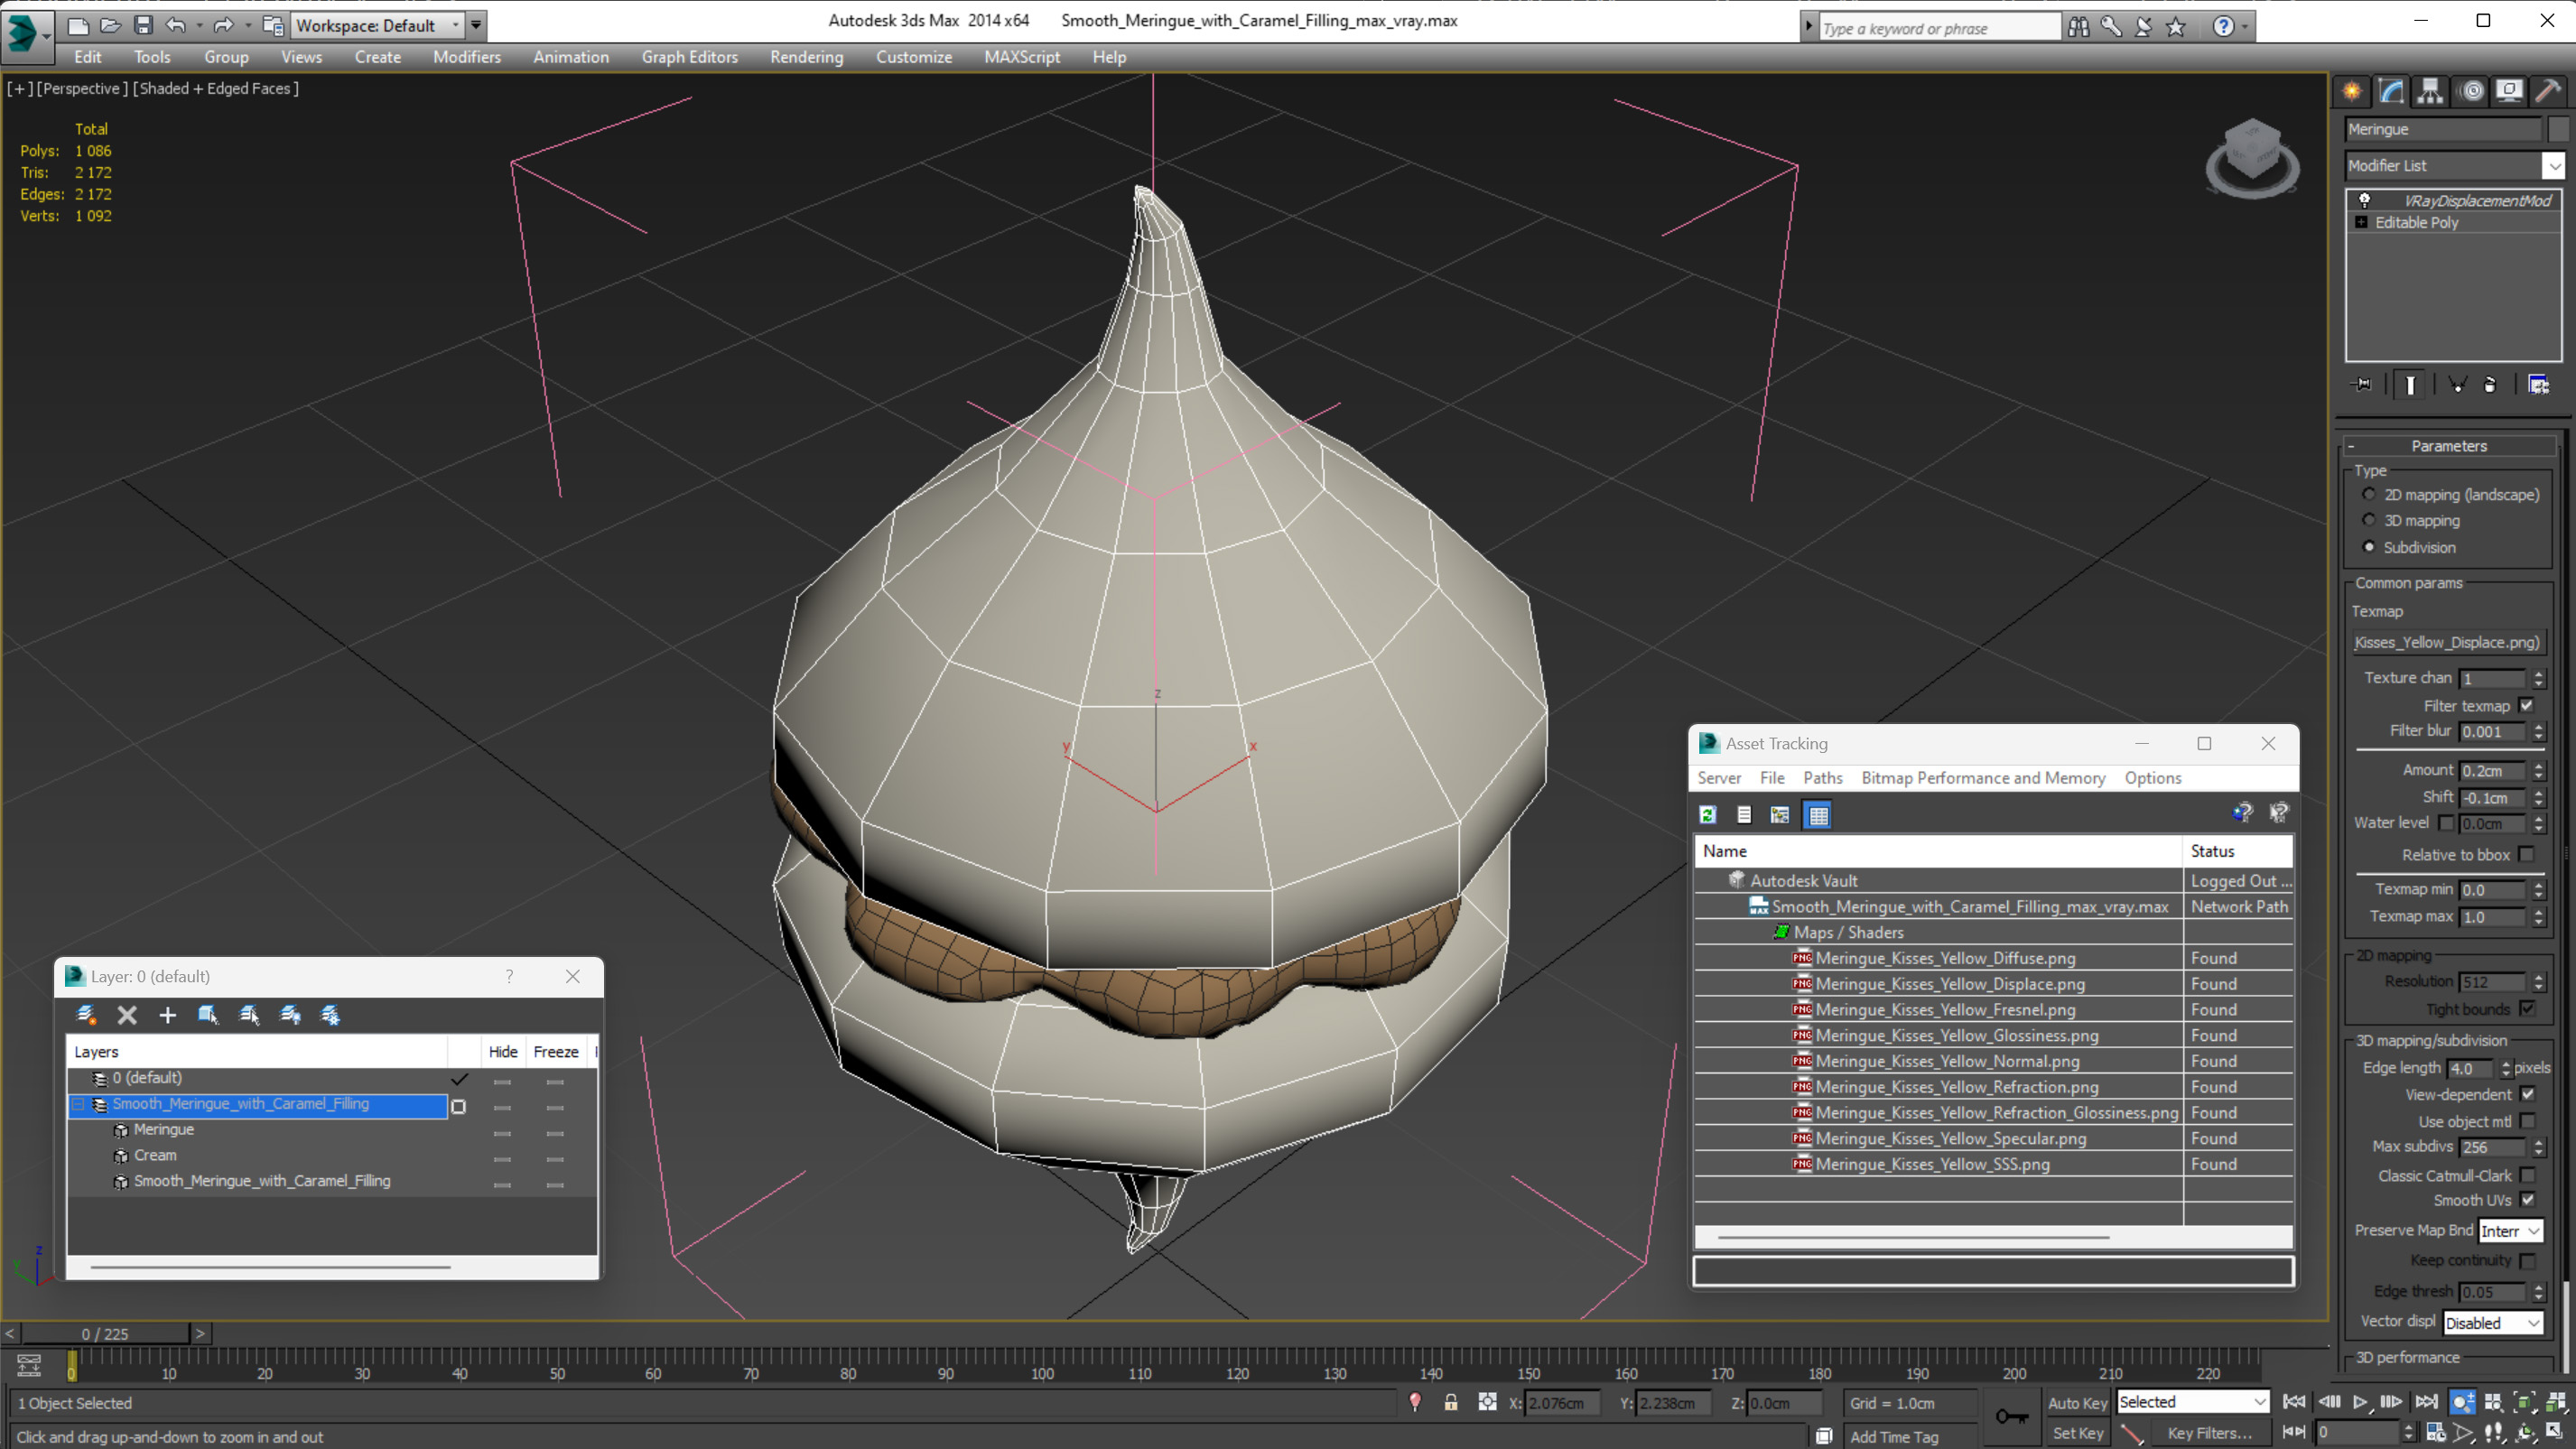The image size is (2576, 1449).
Task: Open Paths menu in Asset Tracking
Action: click(1822, 778)
